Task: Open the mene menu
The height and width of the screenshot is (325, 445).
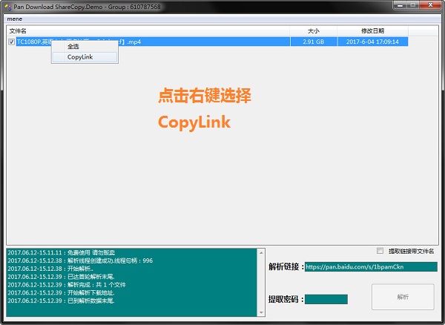Action: coord(15,19)
